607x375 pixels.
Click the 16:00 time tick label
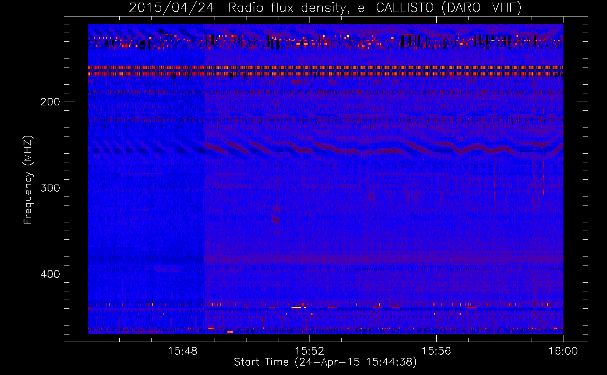(x=563, y=351)
